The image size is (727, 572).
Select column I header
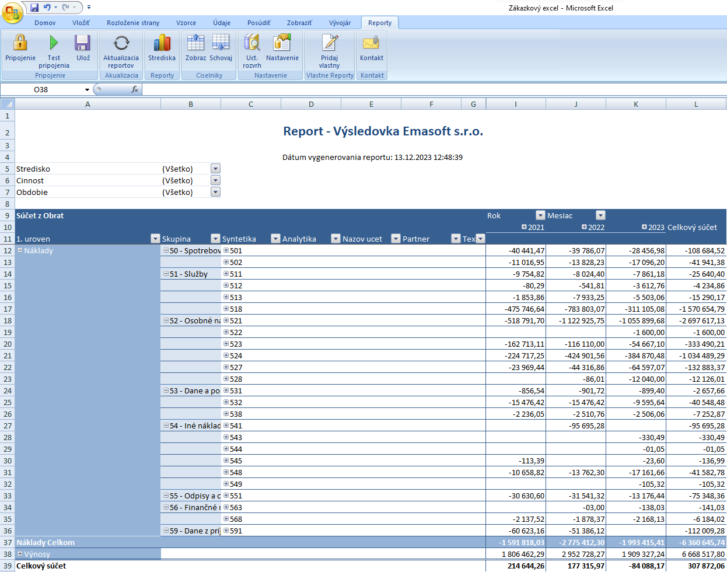pos(516,104)
